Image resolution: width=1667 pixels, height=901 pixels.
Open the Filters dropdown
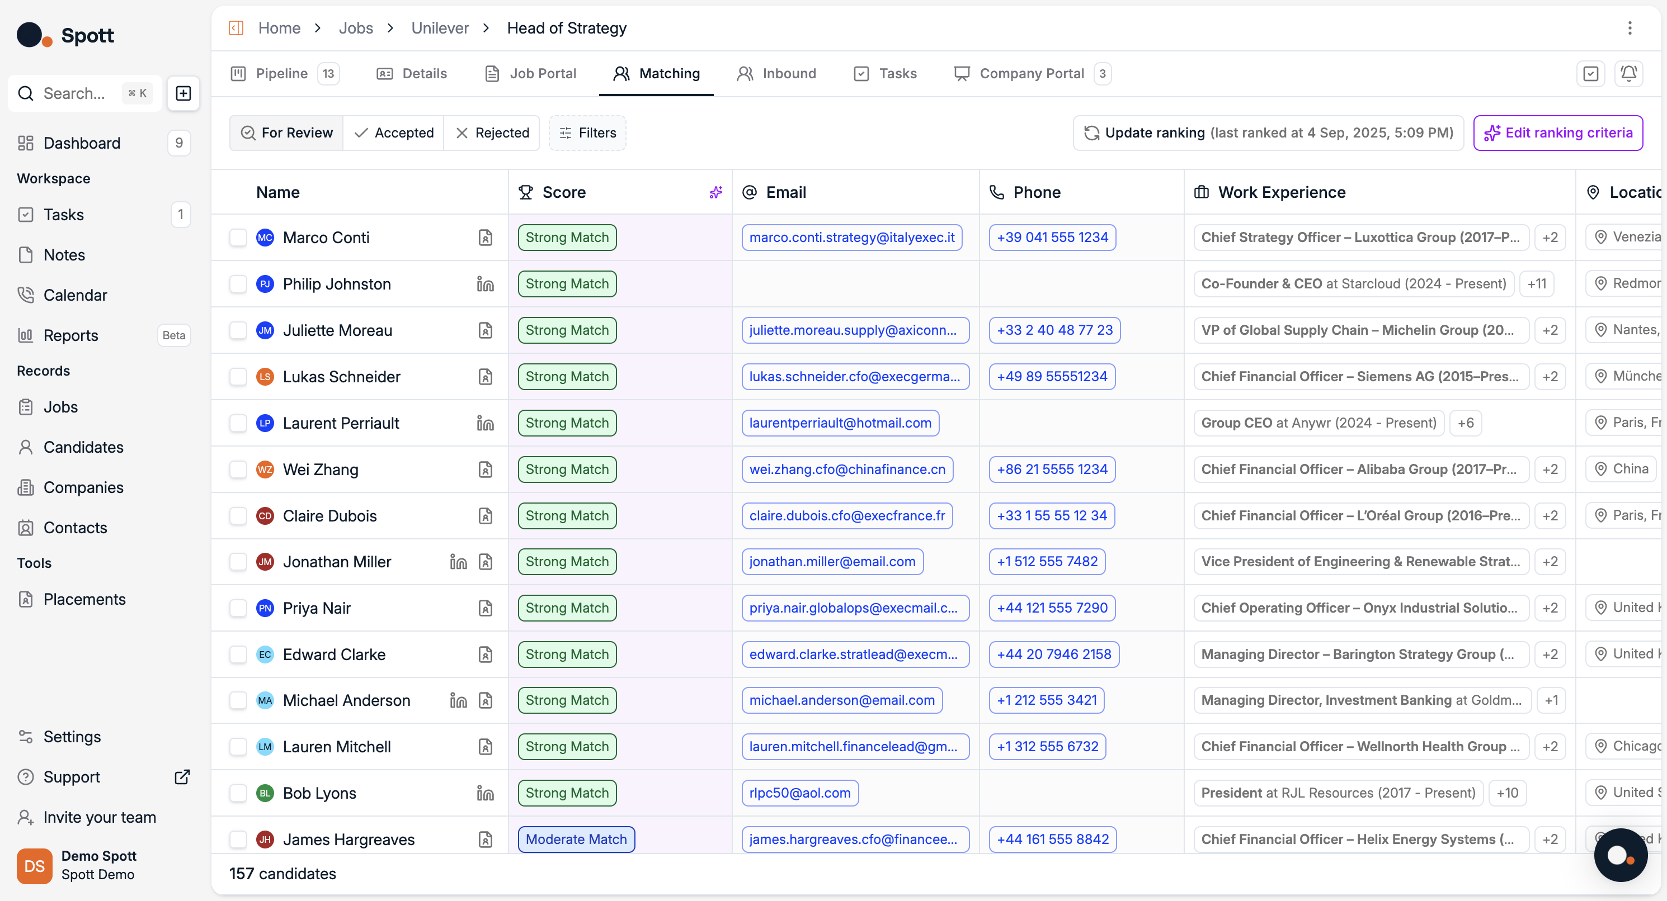click(x=587, y=132)
